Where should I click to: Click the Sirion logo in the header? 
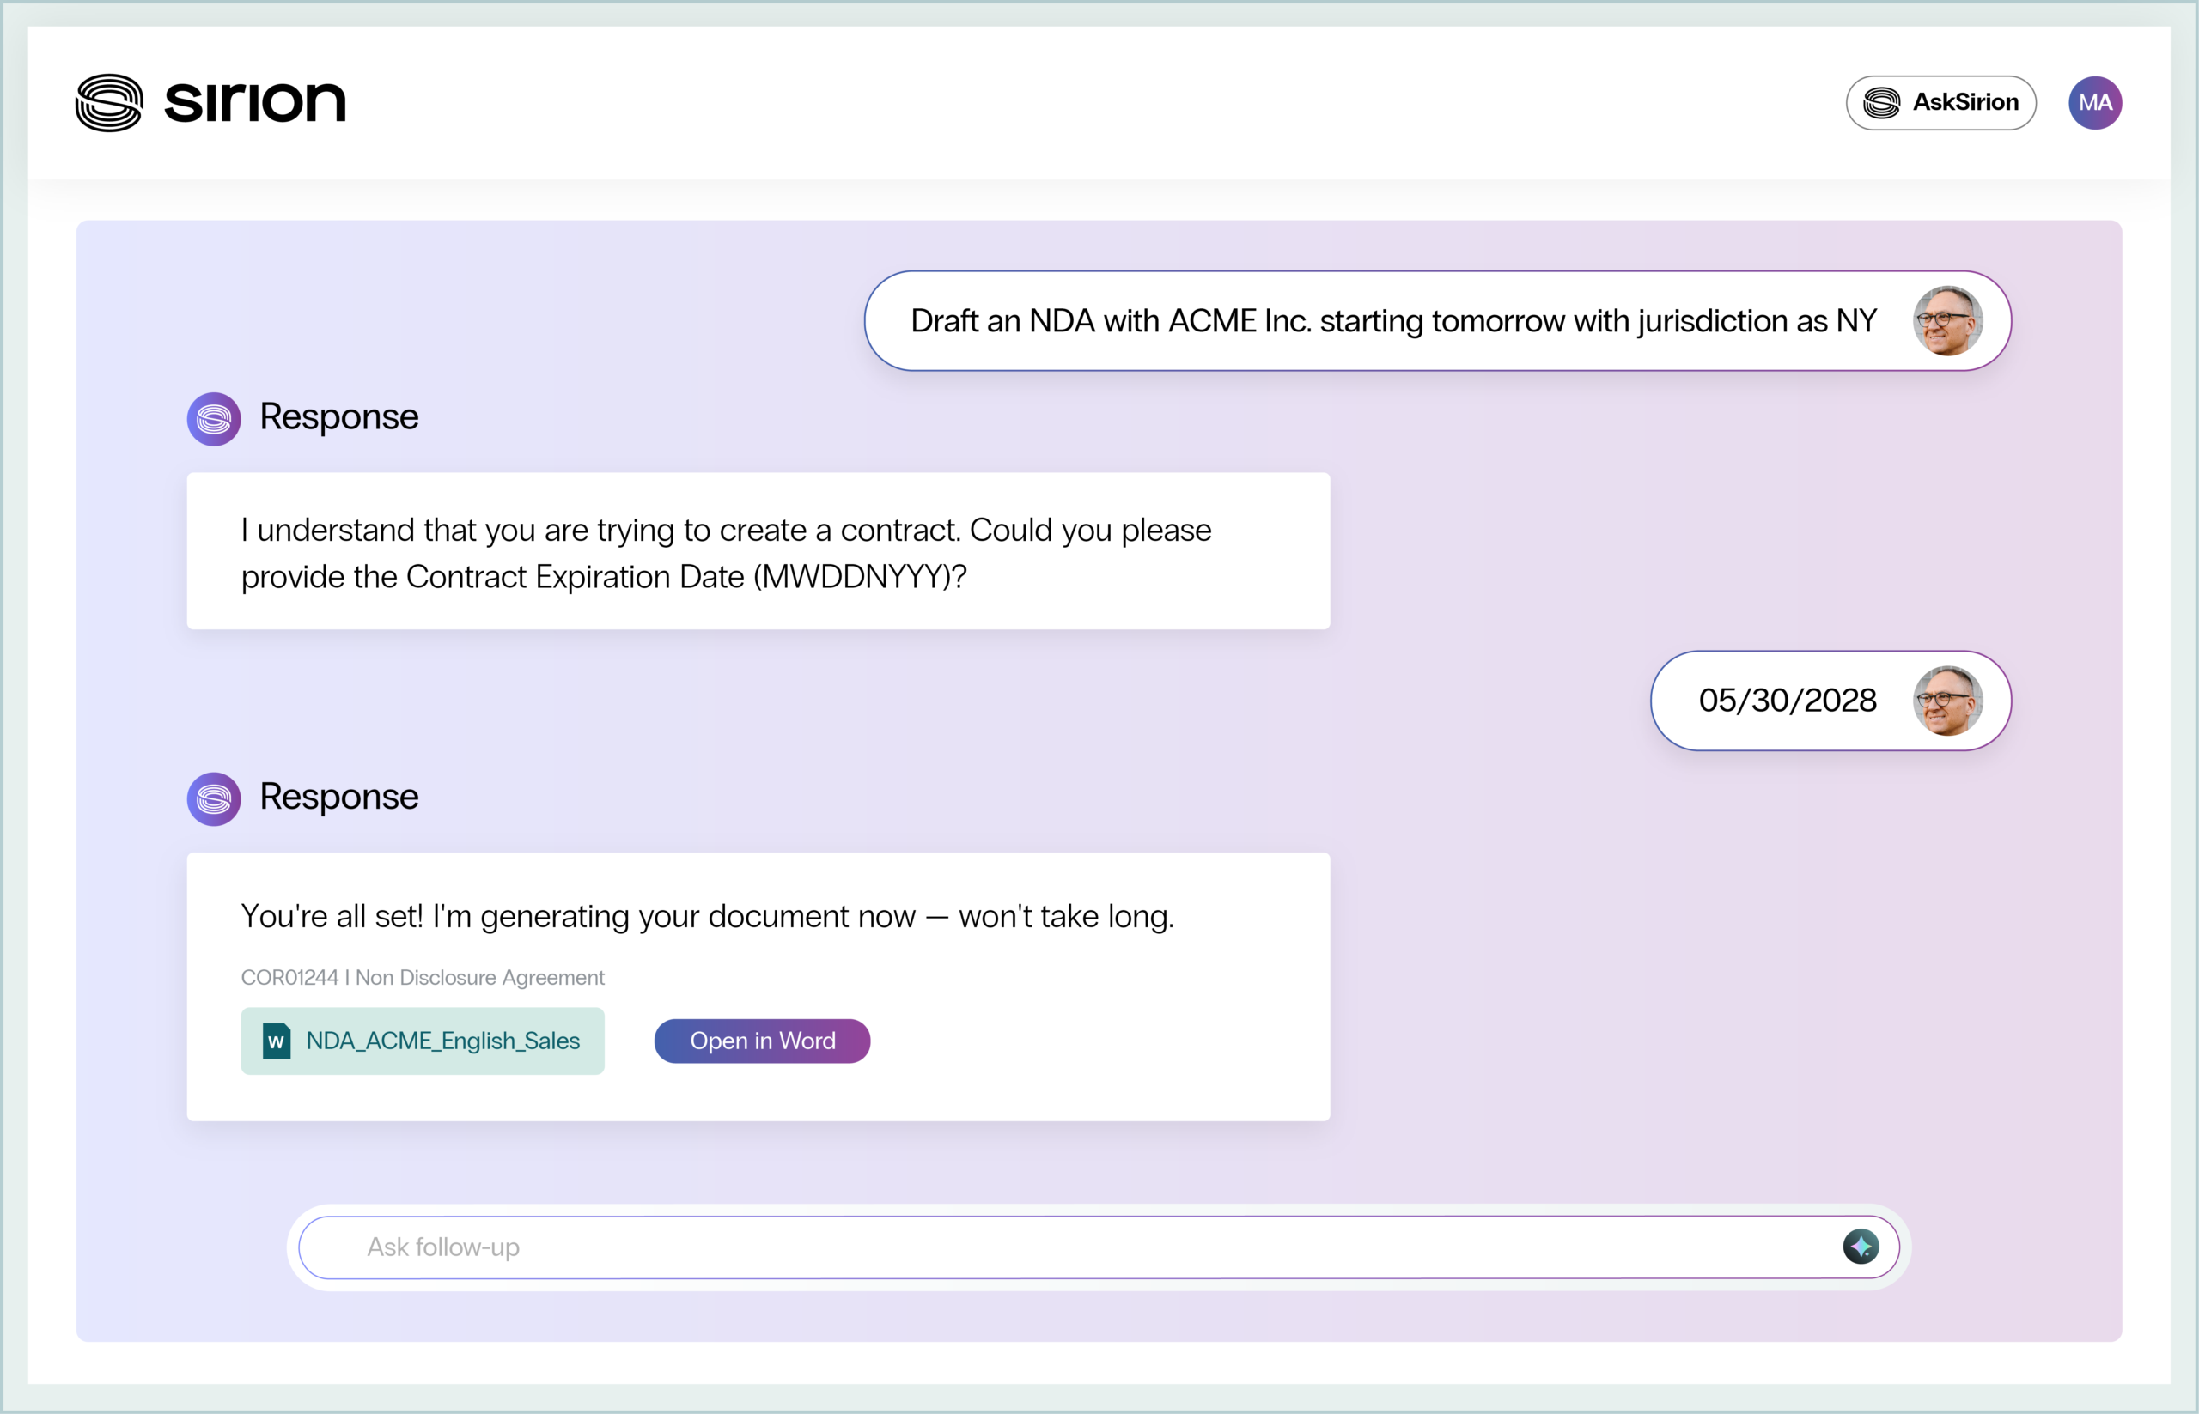coord(210,102)
